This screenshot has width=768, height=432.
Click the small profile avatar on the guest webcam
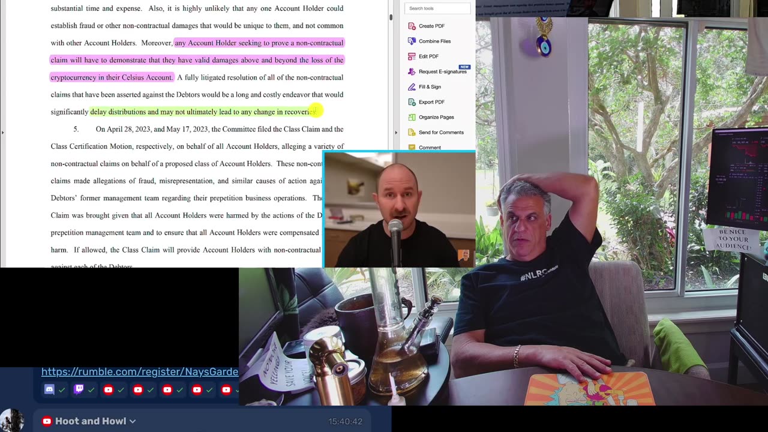(x=464, y=256)
